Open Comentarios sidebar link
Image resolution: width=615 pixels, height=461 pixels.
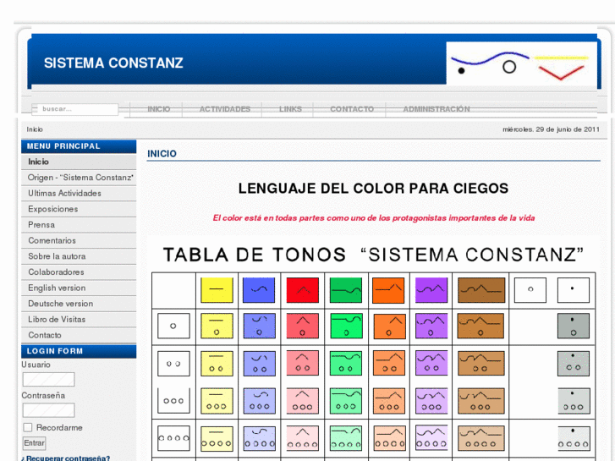pos(79,240)
